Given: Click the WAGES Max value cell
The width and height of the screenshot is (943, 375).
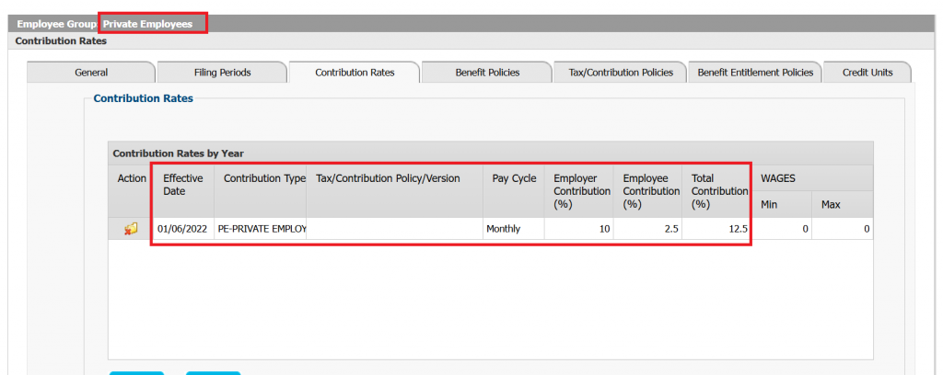Looking at the screenshot, I should pyautogui.click(x=844, y=229).
